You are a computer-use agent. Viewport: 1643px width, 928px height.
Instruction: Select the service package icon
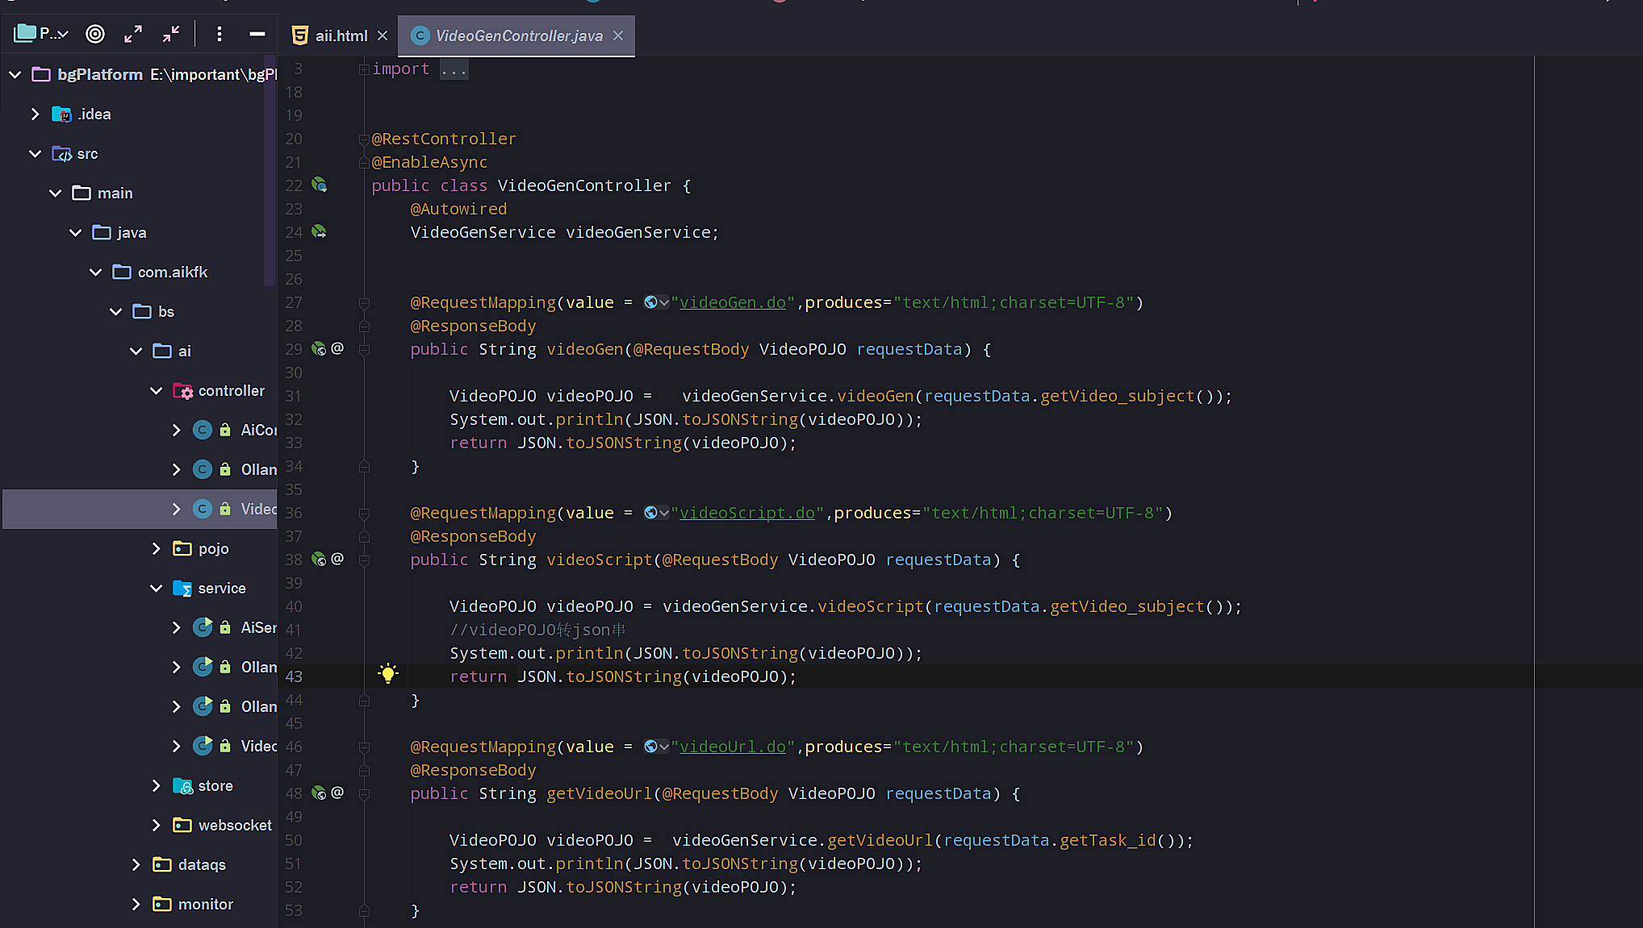pyautogui.click(x=182, y=589)
